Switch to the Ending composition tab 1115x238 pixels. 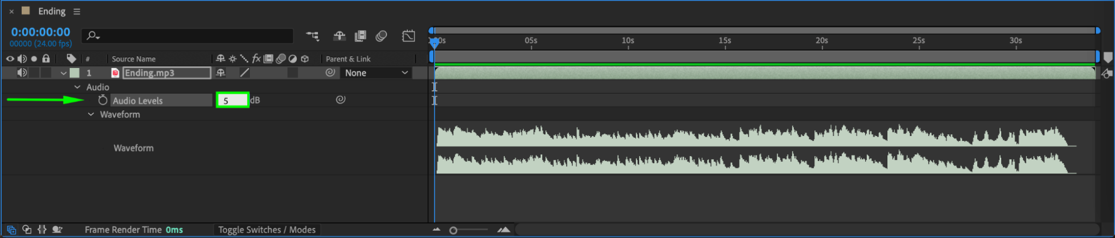pos(52,11)
